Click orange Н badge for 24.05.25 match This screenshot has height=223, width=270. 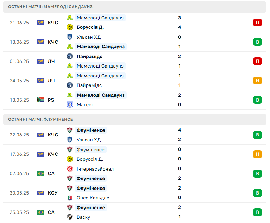pos(257,81)
